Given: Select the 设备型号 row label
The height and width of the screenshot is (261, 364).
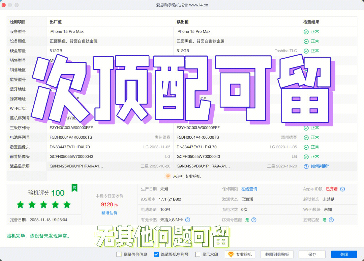Looking at the screenshot, I should tap(18, 32).
